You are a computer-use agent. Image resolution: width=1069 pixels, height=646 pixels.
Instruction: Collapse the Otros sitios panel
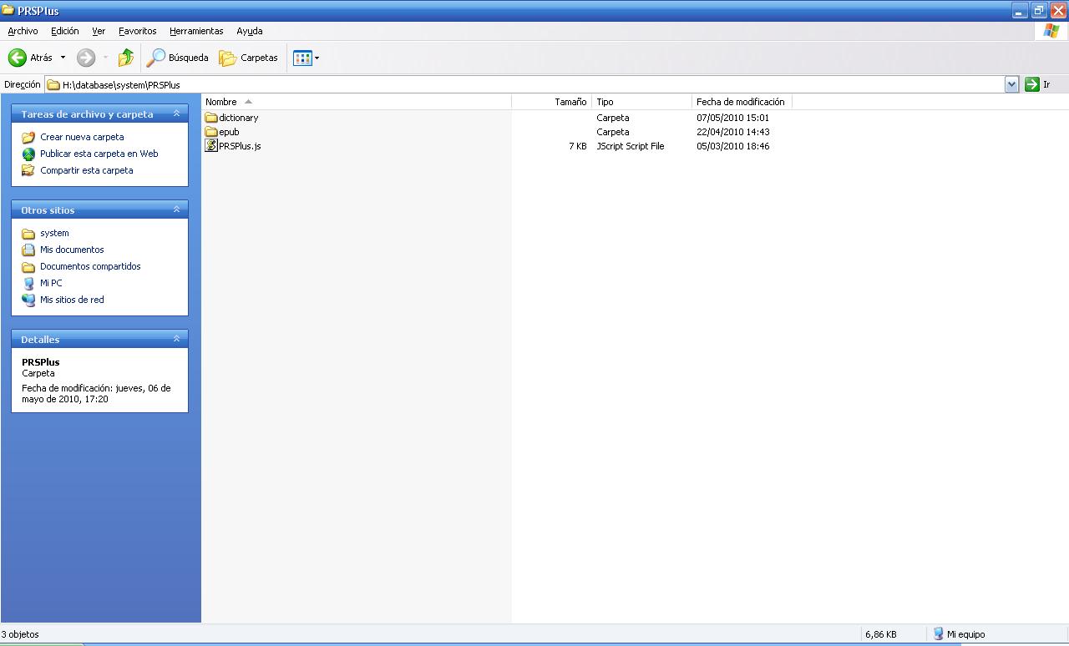point(176,209)
